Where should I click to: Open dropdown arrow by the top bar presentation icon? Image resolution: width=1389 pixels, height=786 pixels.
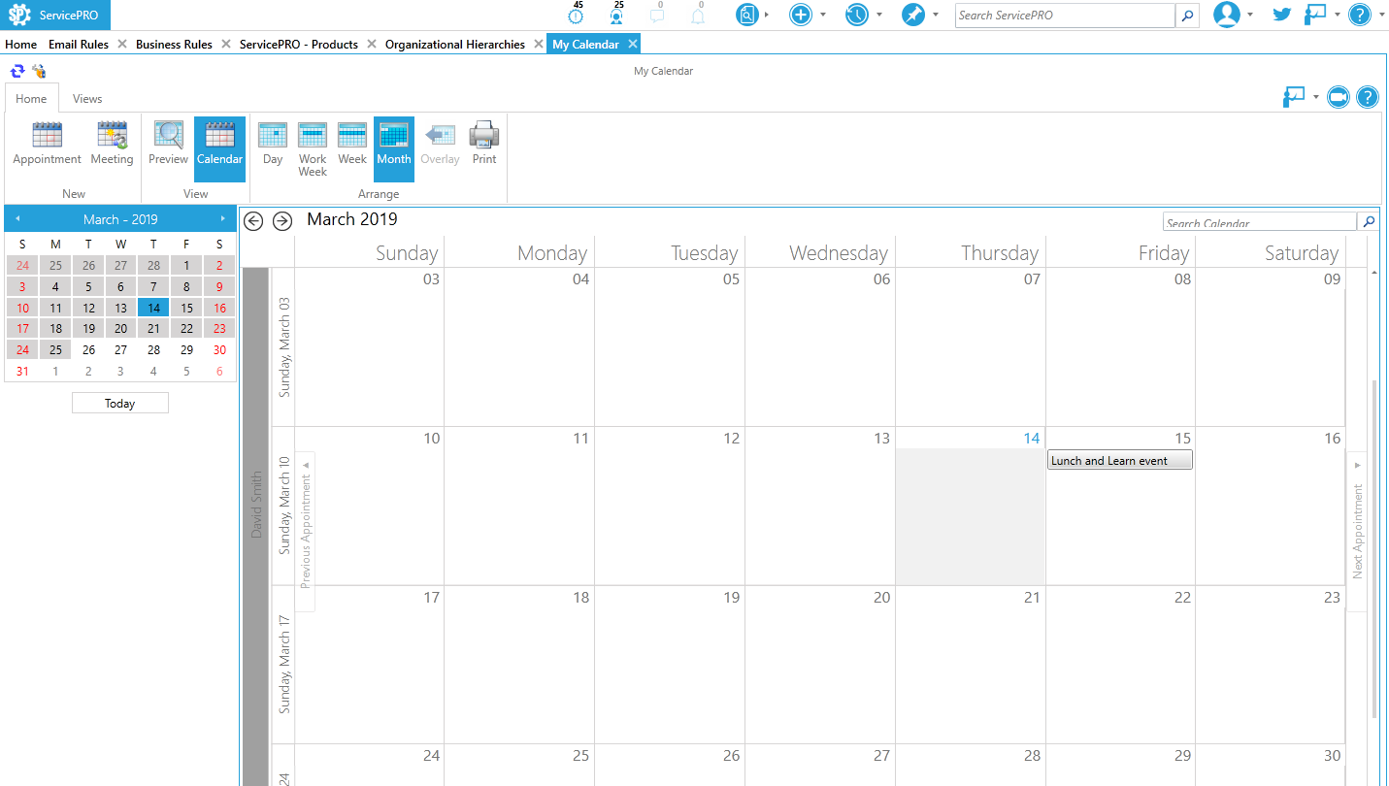(x=1338, y=15)
